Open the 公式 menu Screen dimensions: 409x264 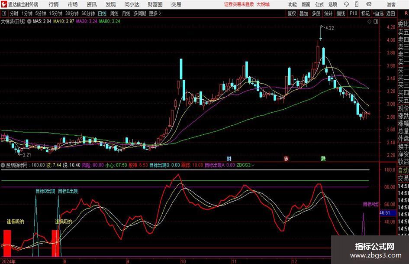pos(319,4)
